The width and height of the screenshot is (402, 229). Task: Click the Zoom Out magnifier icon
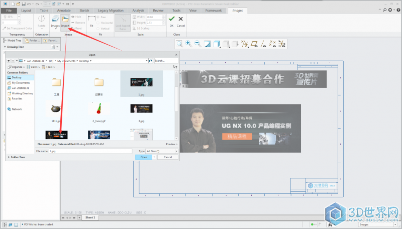click(x=197, y=44)
